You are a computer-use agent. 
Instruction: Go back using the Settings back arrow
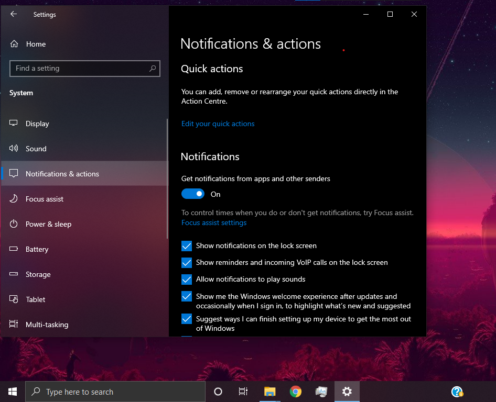pos(14,14)
